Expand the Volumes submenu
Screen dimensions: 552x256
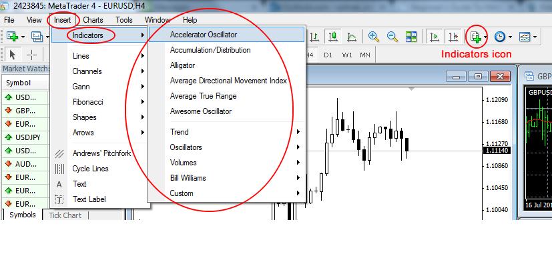(x=226, y=163)
